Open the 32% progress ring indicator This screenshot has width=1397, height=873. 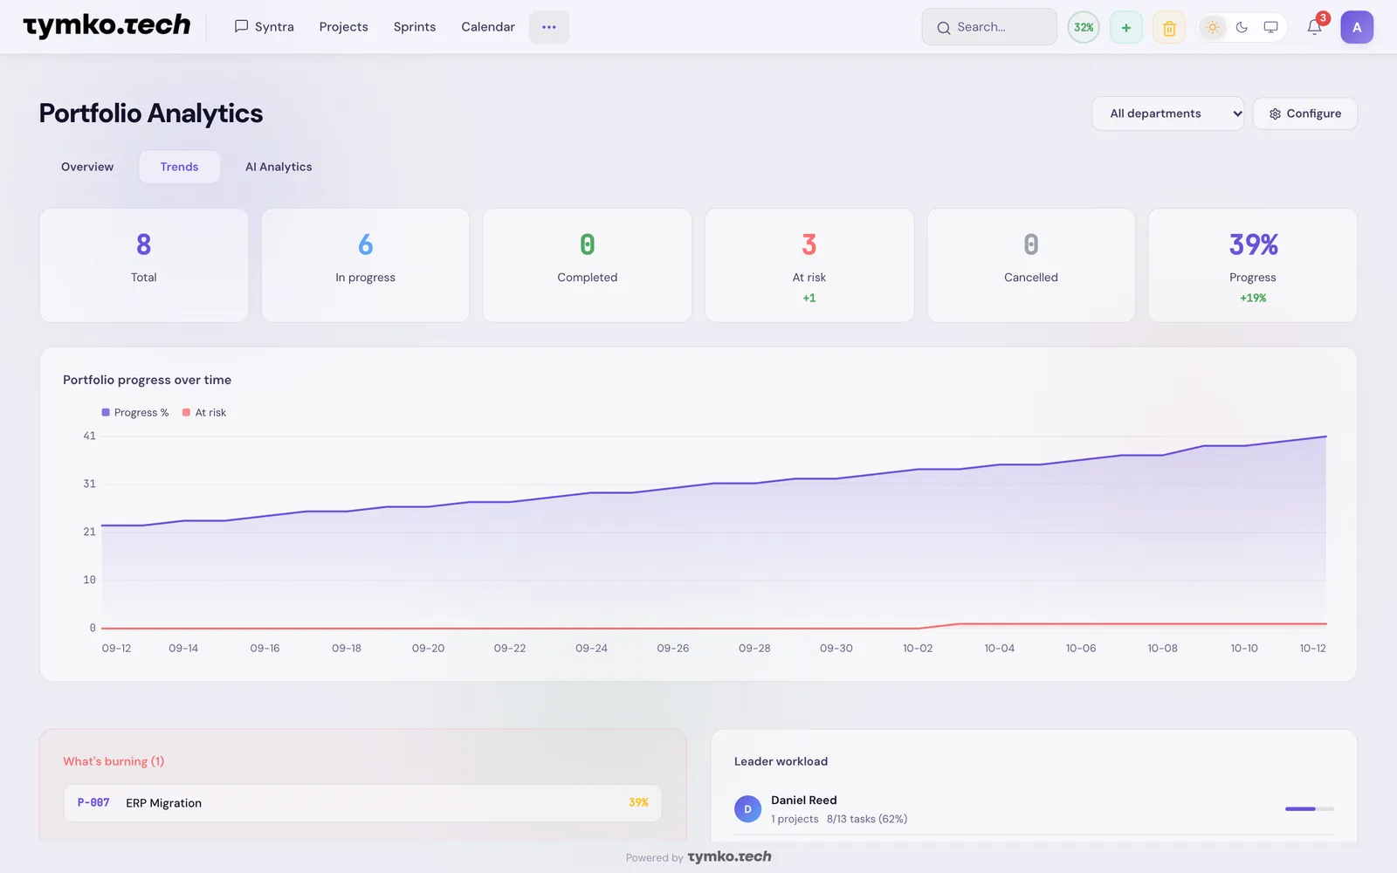pos(1084,27)
